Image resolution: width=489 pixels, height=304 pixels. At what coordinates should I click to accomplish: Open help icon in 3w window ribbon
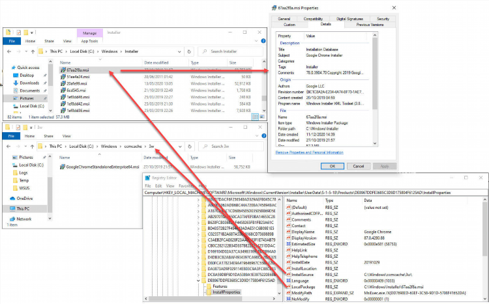(264, 136)
